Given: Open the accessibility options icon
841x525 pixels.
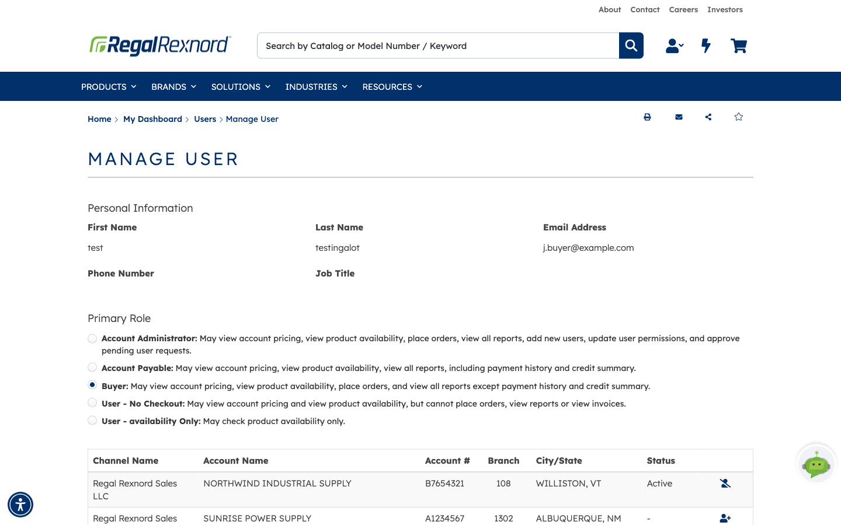Looking at the screenshot, I should [20, 505].
